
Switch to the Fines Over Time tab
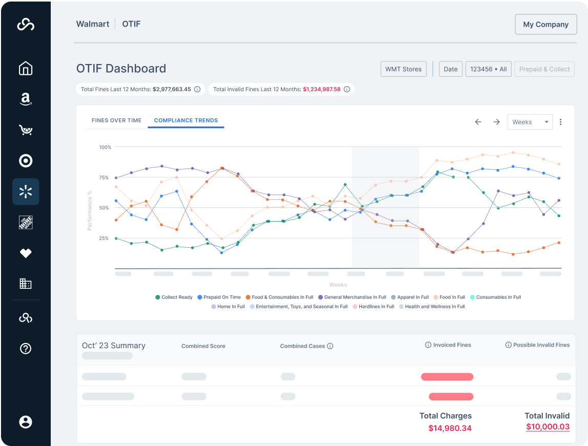pyautogui.click(x=116, y=120)
